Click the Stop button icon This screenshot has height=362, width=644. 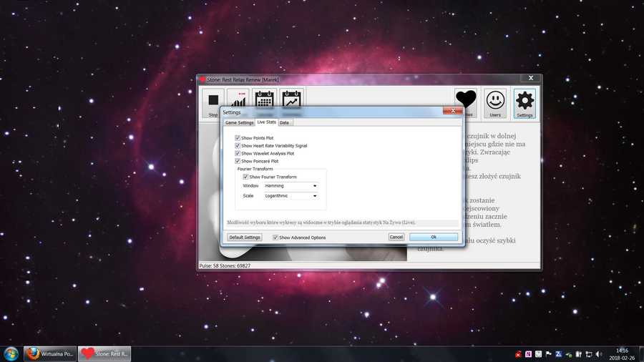(x=213, y=101)
